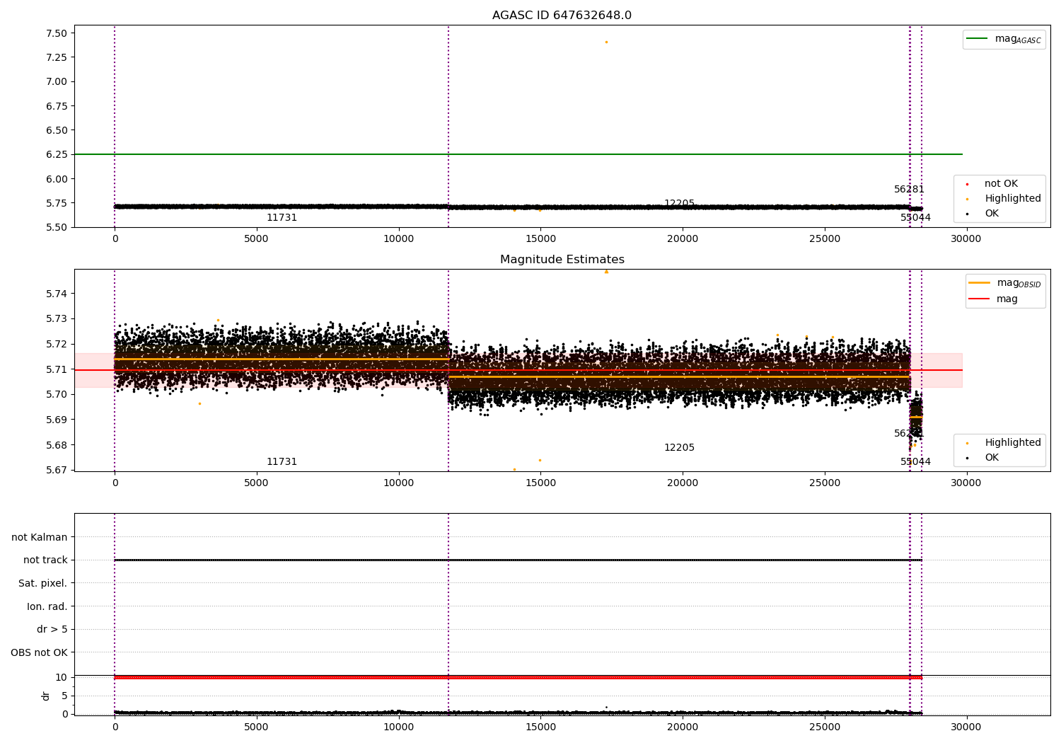Click the title "AGASC ID 647632648.0"
1061x743 pixels.
[x=562, y=16]
